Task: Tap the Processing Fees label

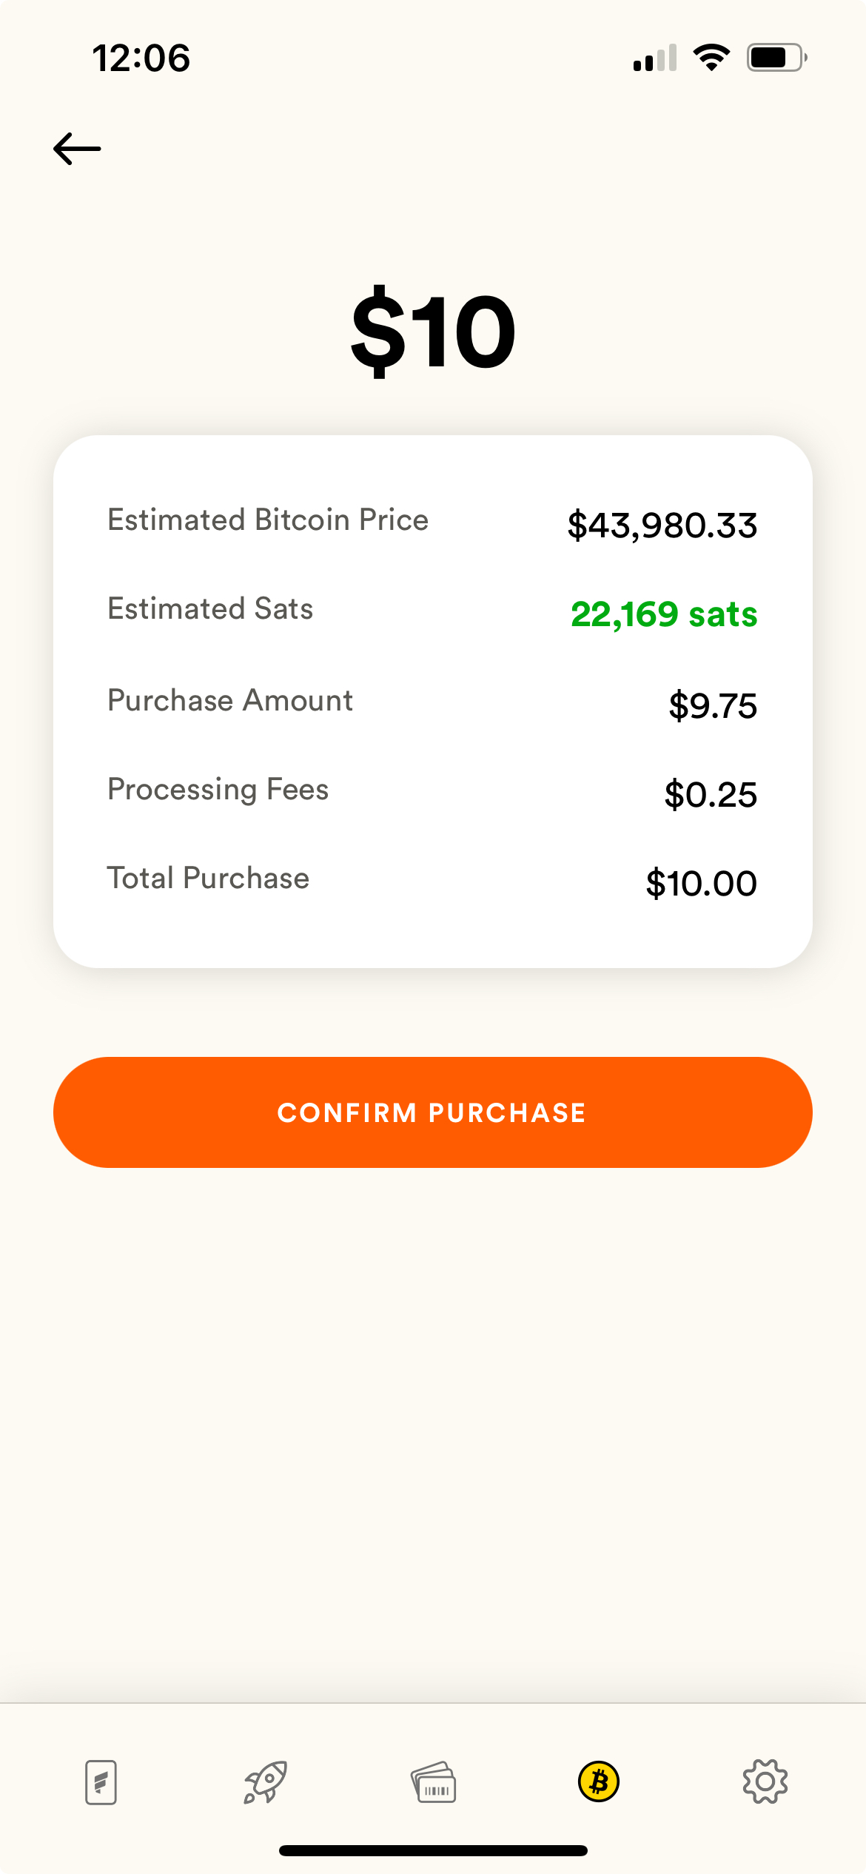Action: pyautogui.click(x=218, y=790)
